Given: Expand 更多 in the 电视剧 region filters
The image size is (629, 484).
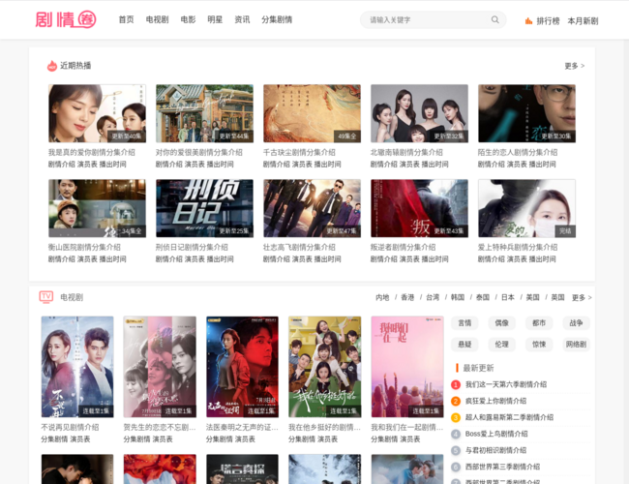Looking at the screenshot, I should click(x=581, y=297).
